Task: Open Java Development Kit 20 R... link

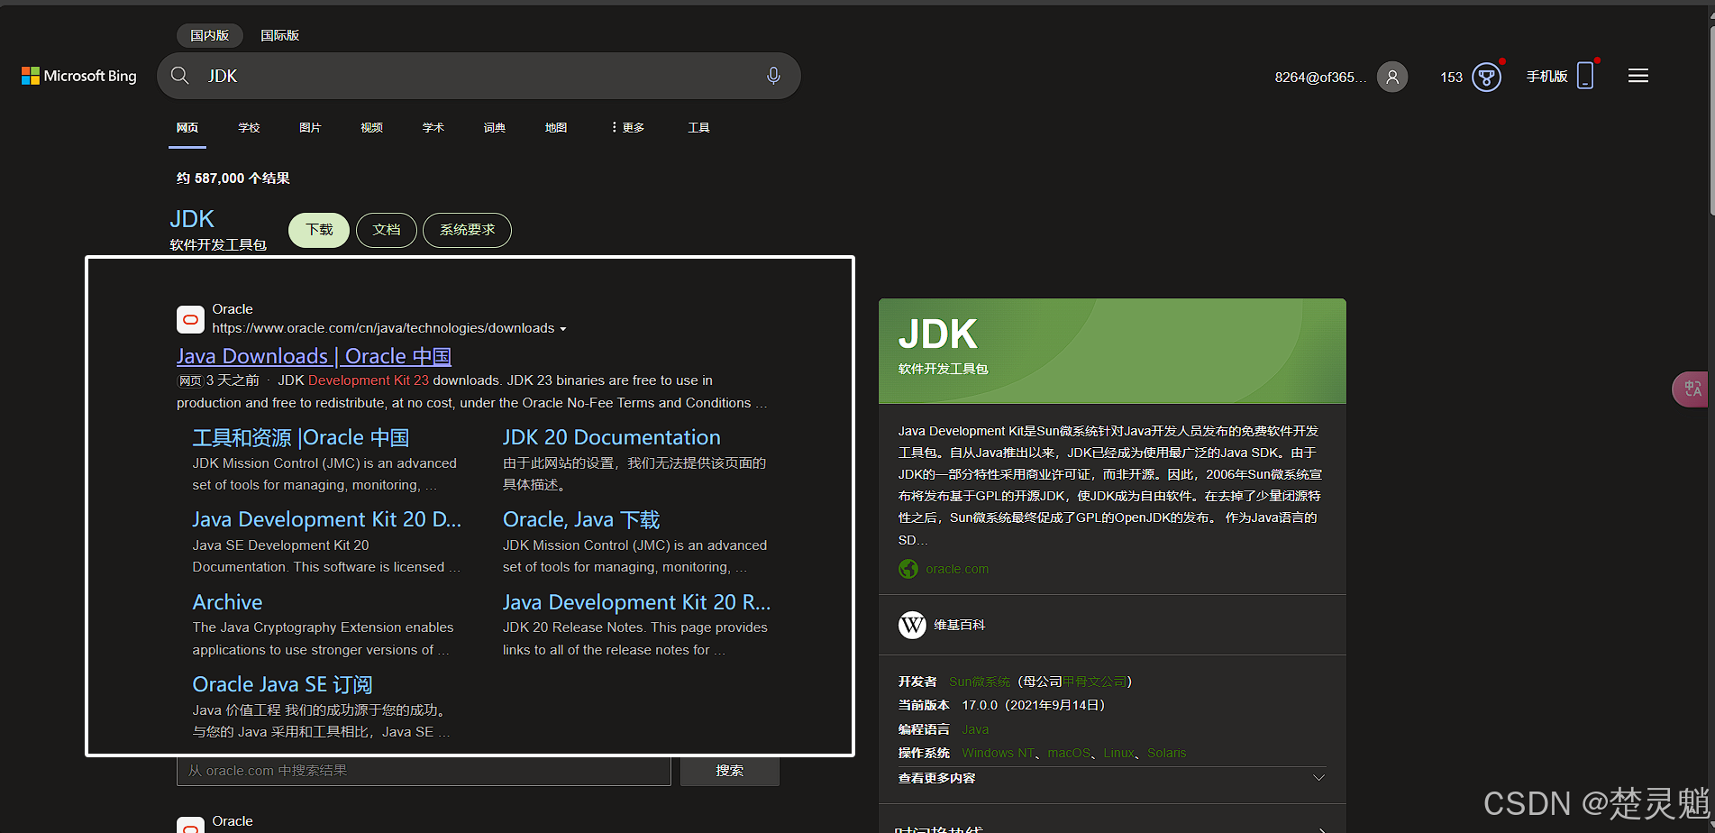Action: coord(636,602)
